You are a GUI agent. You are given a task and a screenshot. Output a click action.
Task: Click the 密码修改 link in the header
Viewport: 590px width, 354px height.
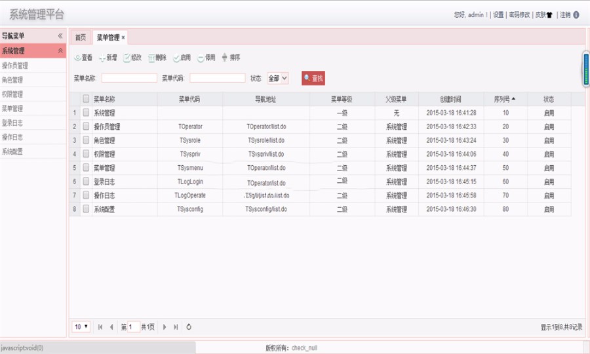pos(519,14)
